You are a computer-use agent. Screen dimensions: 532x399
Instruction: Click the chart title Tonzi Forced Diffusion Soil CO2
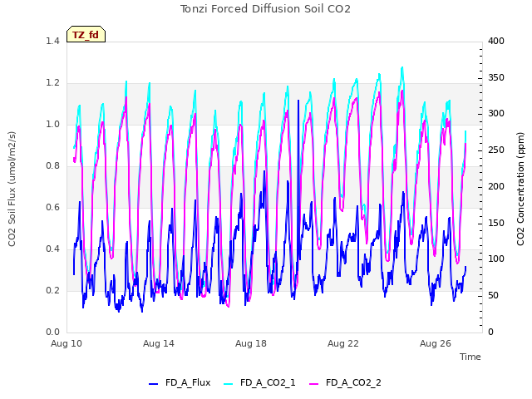265,9
